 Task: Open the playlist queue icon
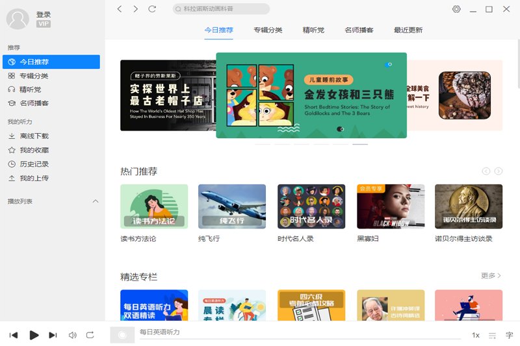(493, 336)
